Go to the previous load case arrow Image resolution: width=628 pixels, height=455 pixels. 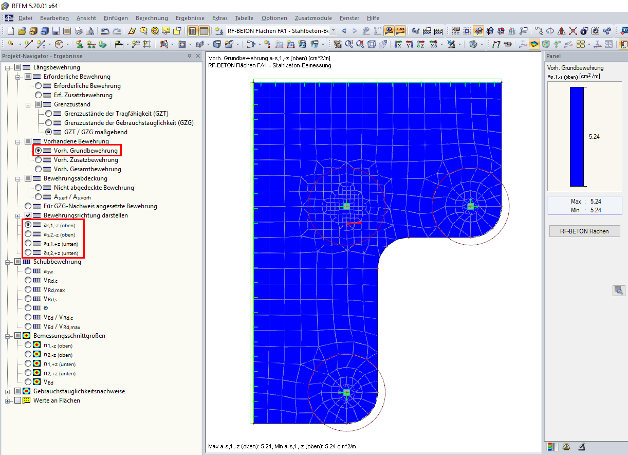344,31
